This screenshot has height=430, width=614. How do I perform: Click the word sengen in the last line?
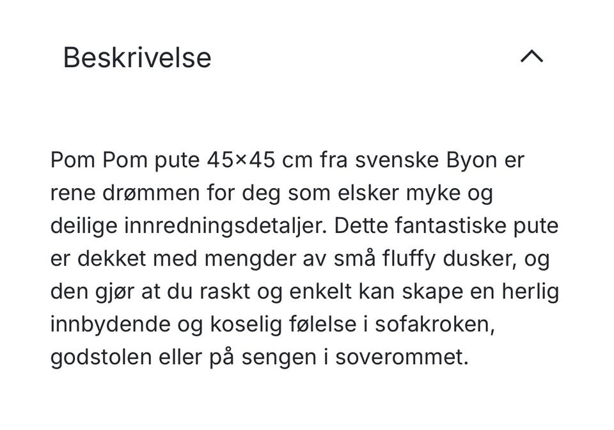(x=279, y=358)
